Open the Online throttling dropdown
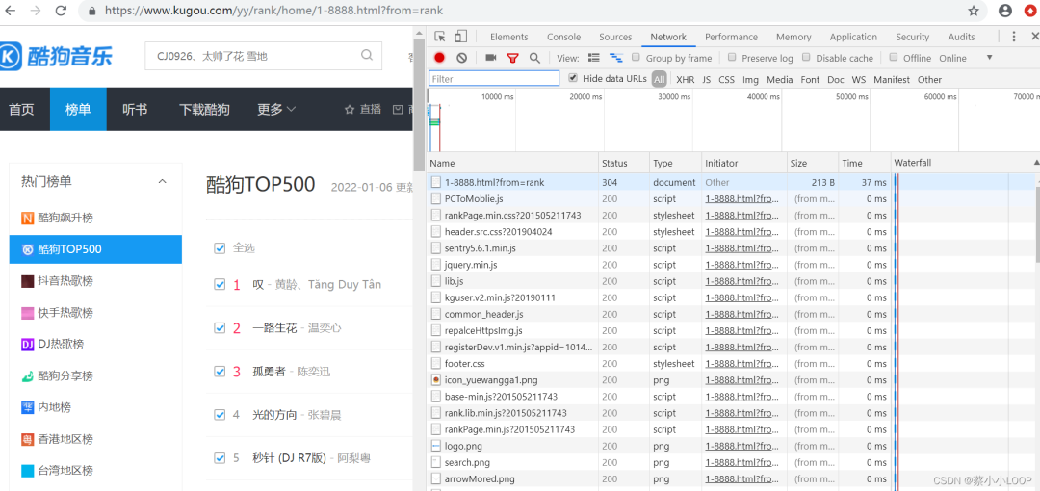This screenshot has height=491, width=1040. point(966,58)
